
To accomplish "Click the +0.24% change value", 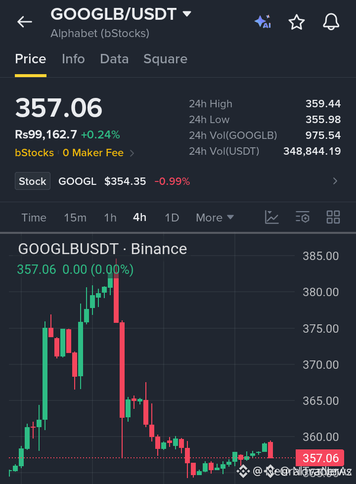I will coord(100,134).
